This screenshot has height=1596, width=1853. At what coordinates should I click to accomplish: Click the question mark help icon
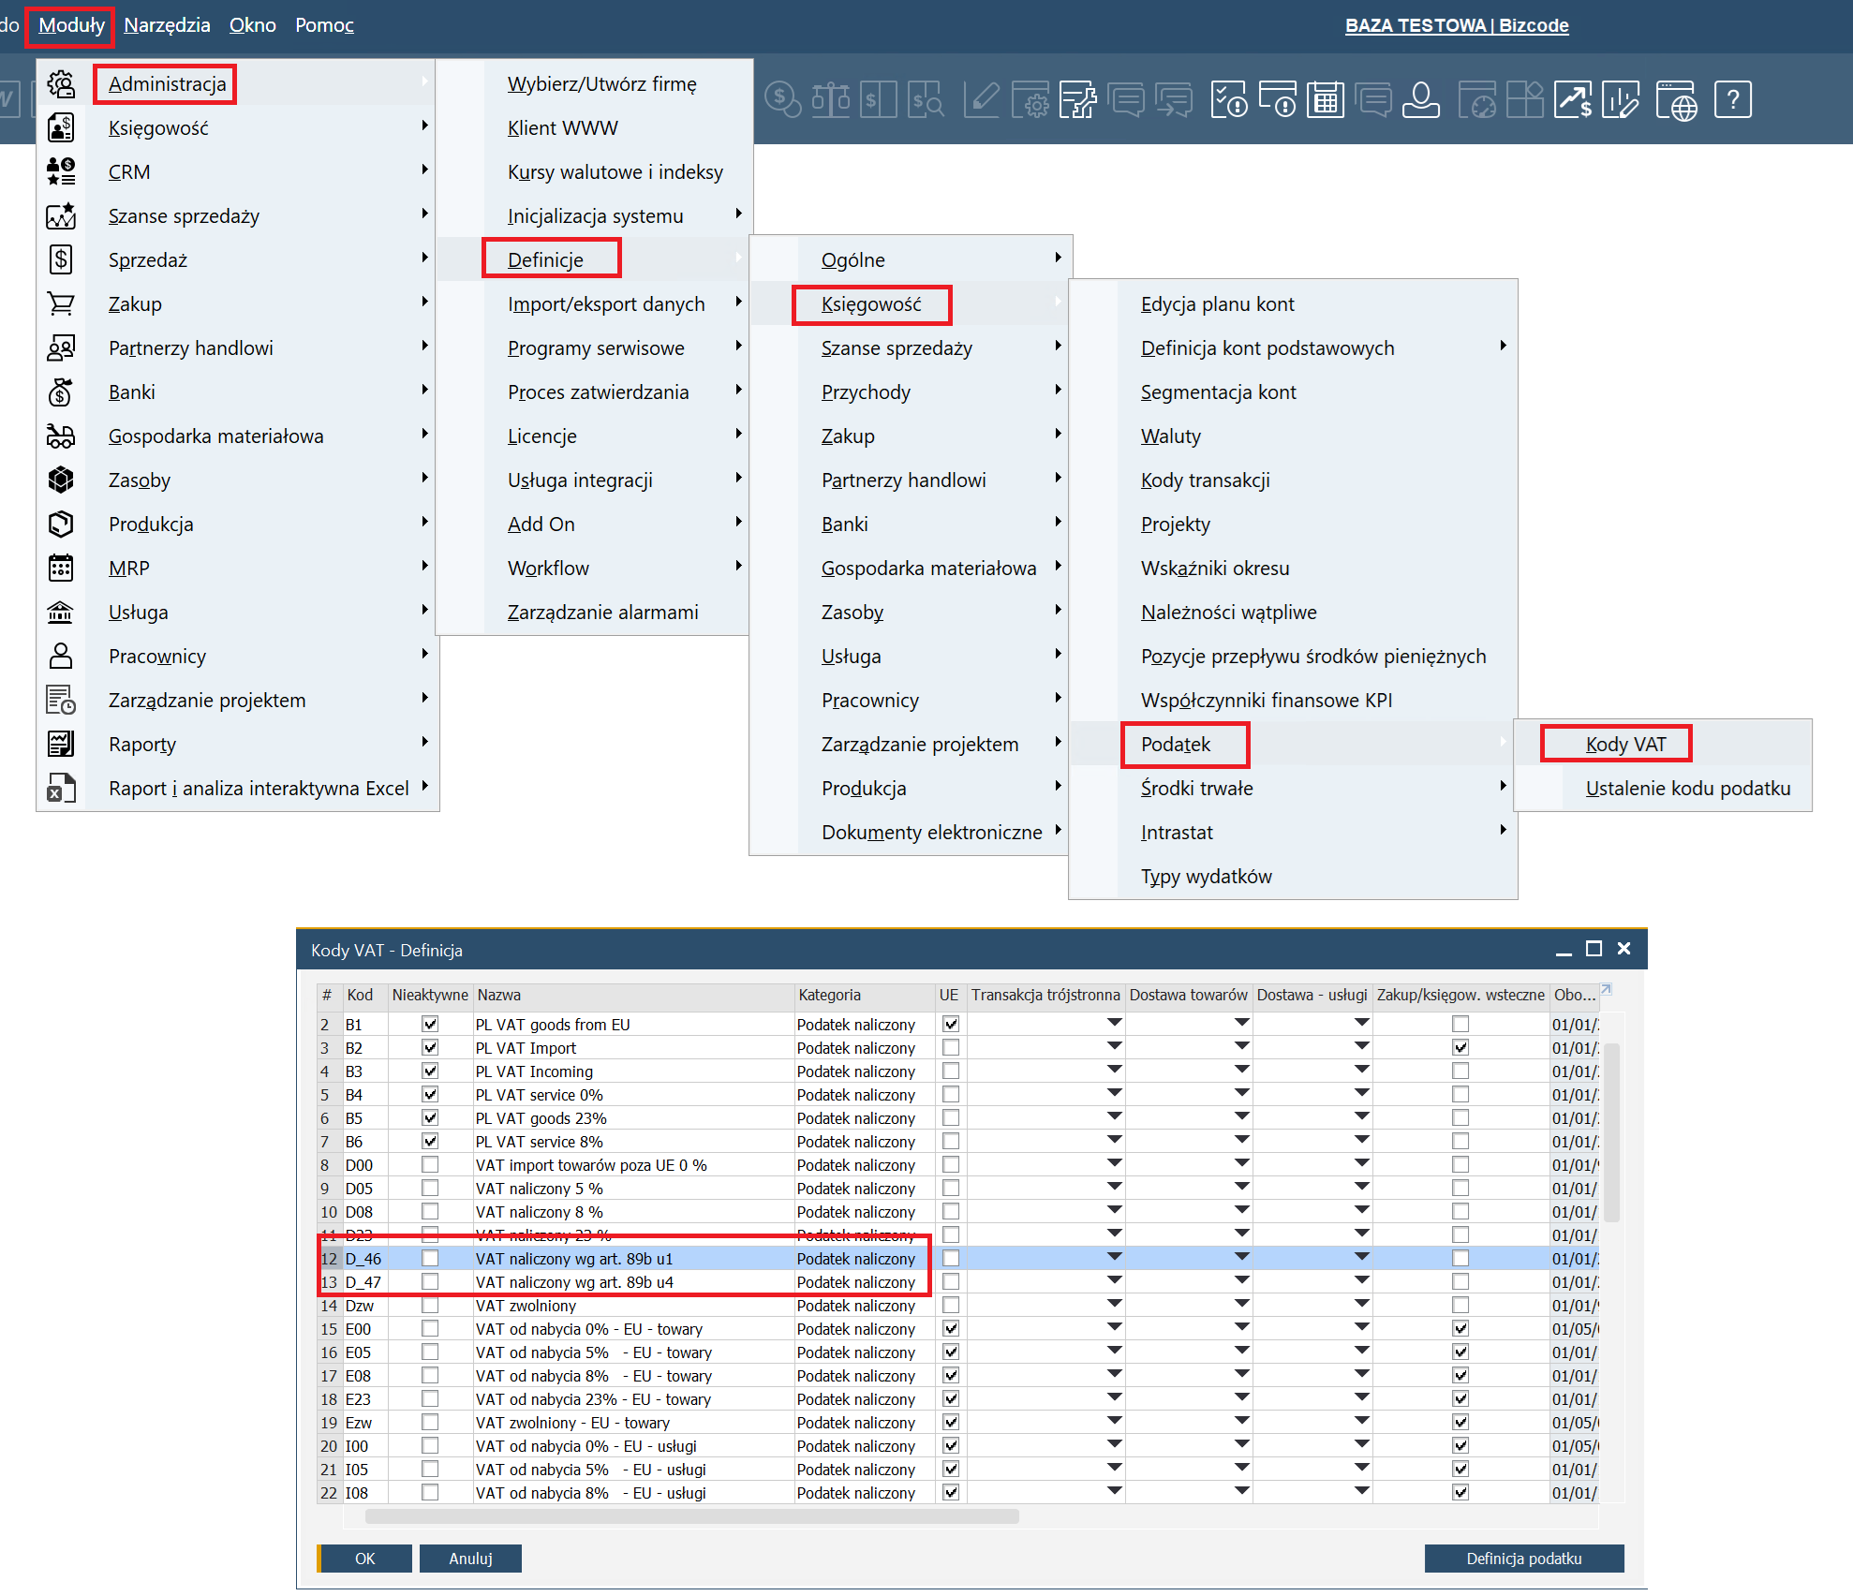1733,99
